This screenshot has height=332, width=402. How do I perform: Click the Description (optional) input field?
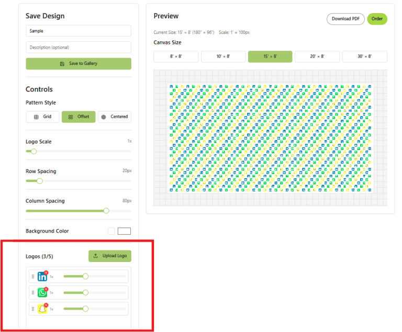point(79,47)
